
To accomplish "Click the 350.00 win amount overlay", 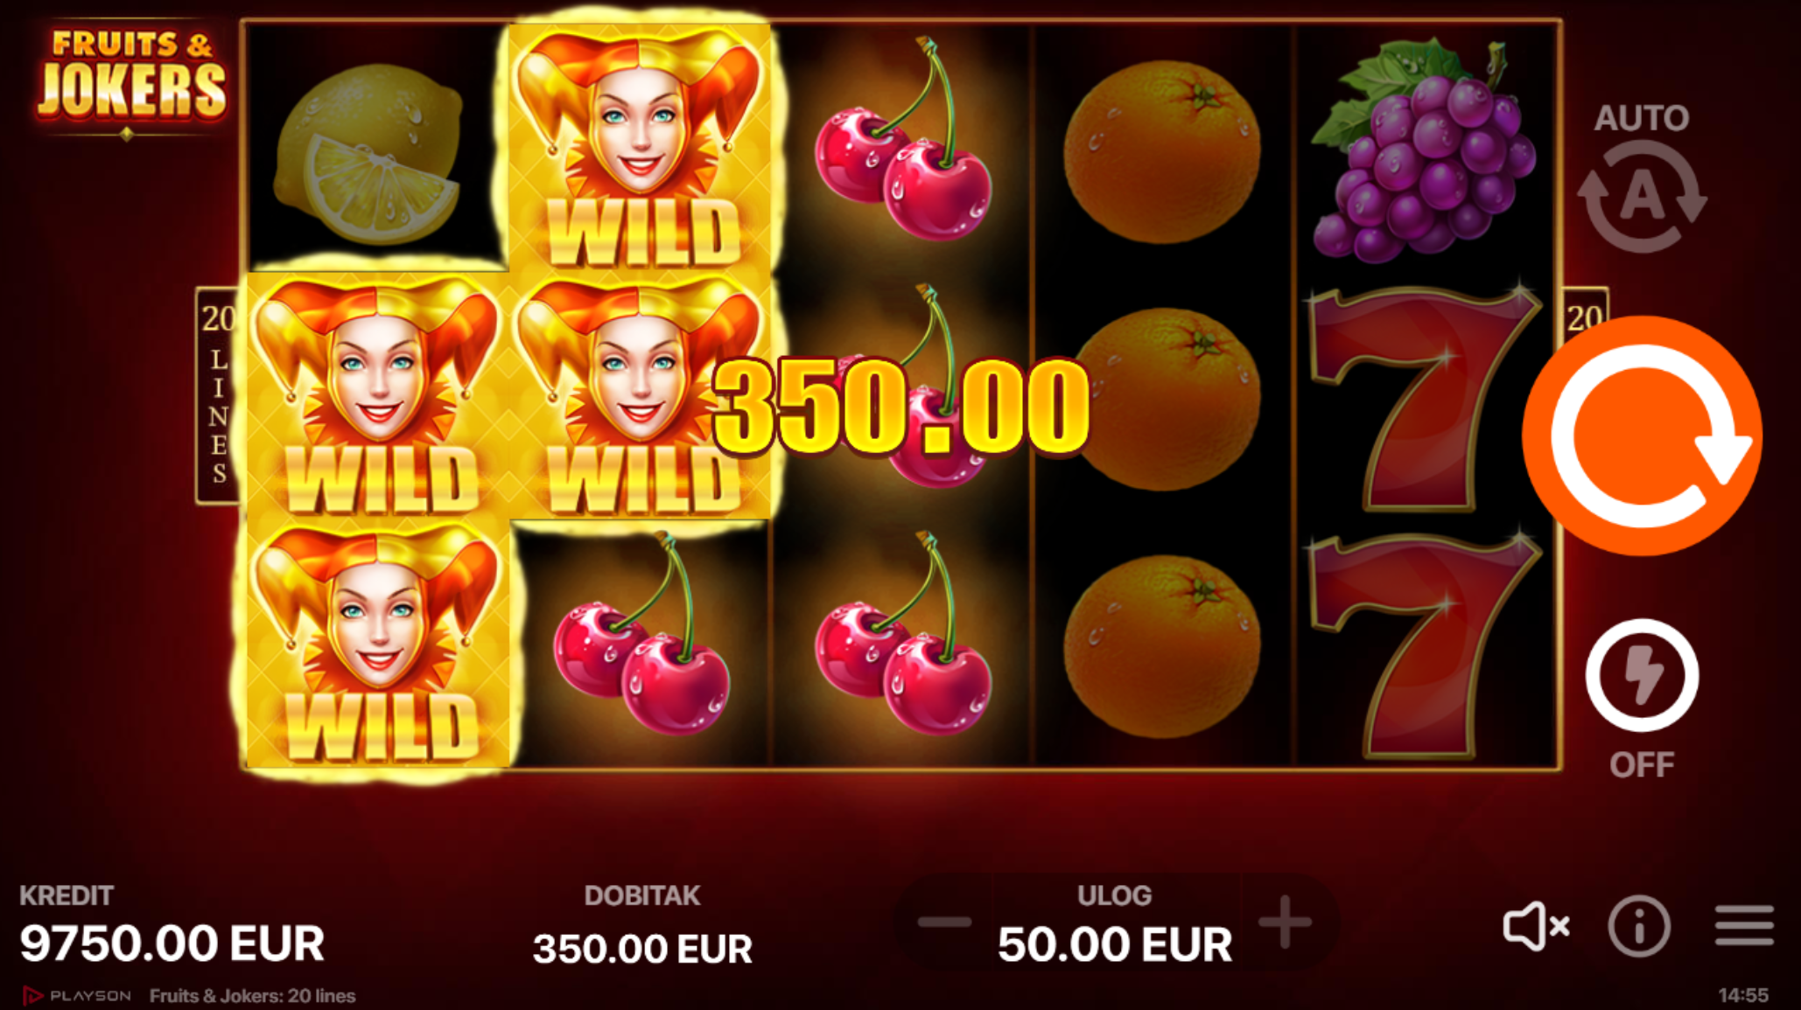I will coord(901,407).
